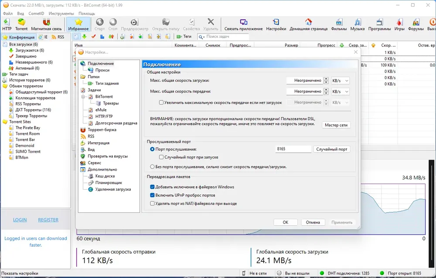Click the Избранное star icon

78,22
